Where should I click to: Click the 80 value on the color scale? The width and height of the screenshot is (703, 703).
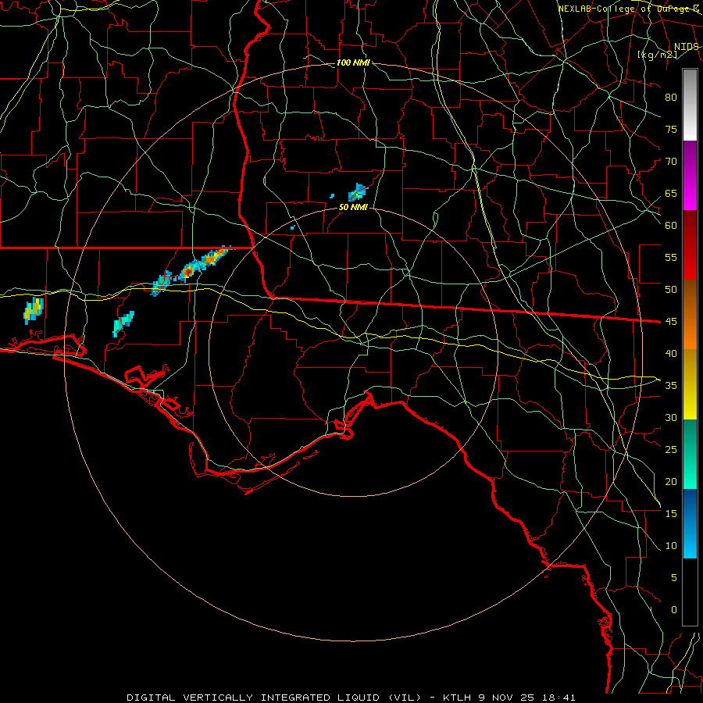671,98
